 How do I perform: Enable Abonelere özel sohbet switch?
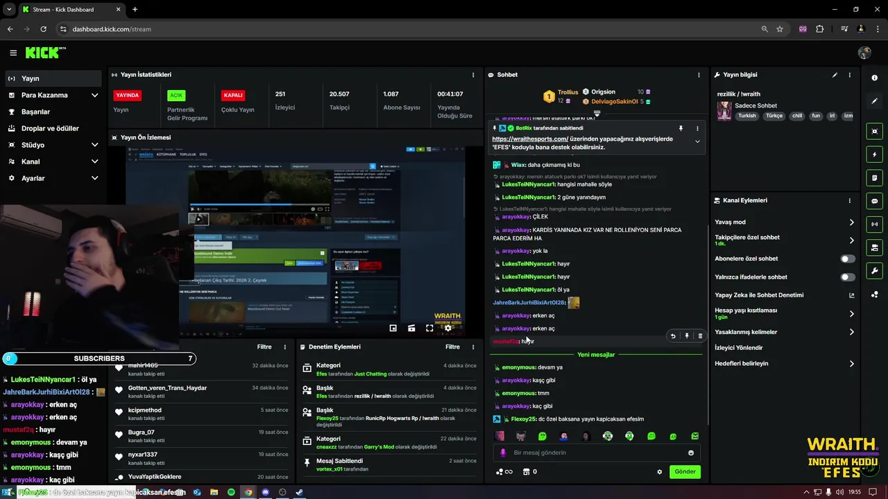point(848,259)
